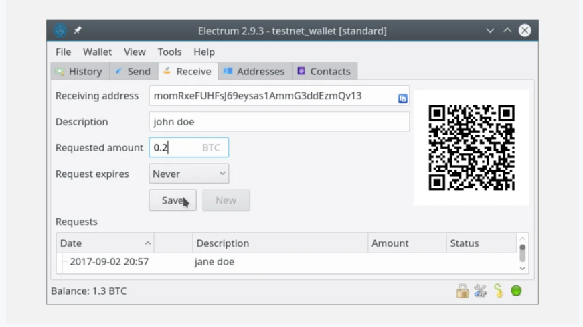Switch to the Contacts tab
This screenshot has width=583, height=327.
pyautogui.click(x=325, y=72)
